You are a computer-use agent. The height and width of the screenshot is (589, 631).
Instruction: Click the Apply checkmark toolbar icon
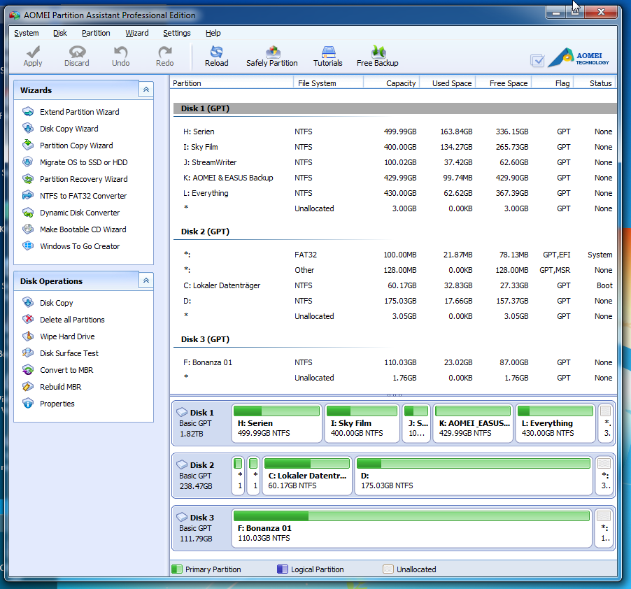33,56
